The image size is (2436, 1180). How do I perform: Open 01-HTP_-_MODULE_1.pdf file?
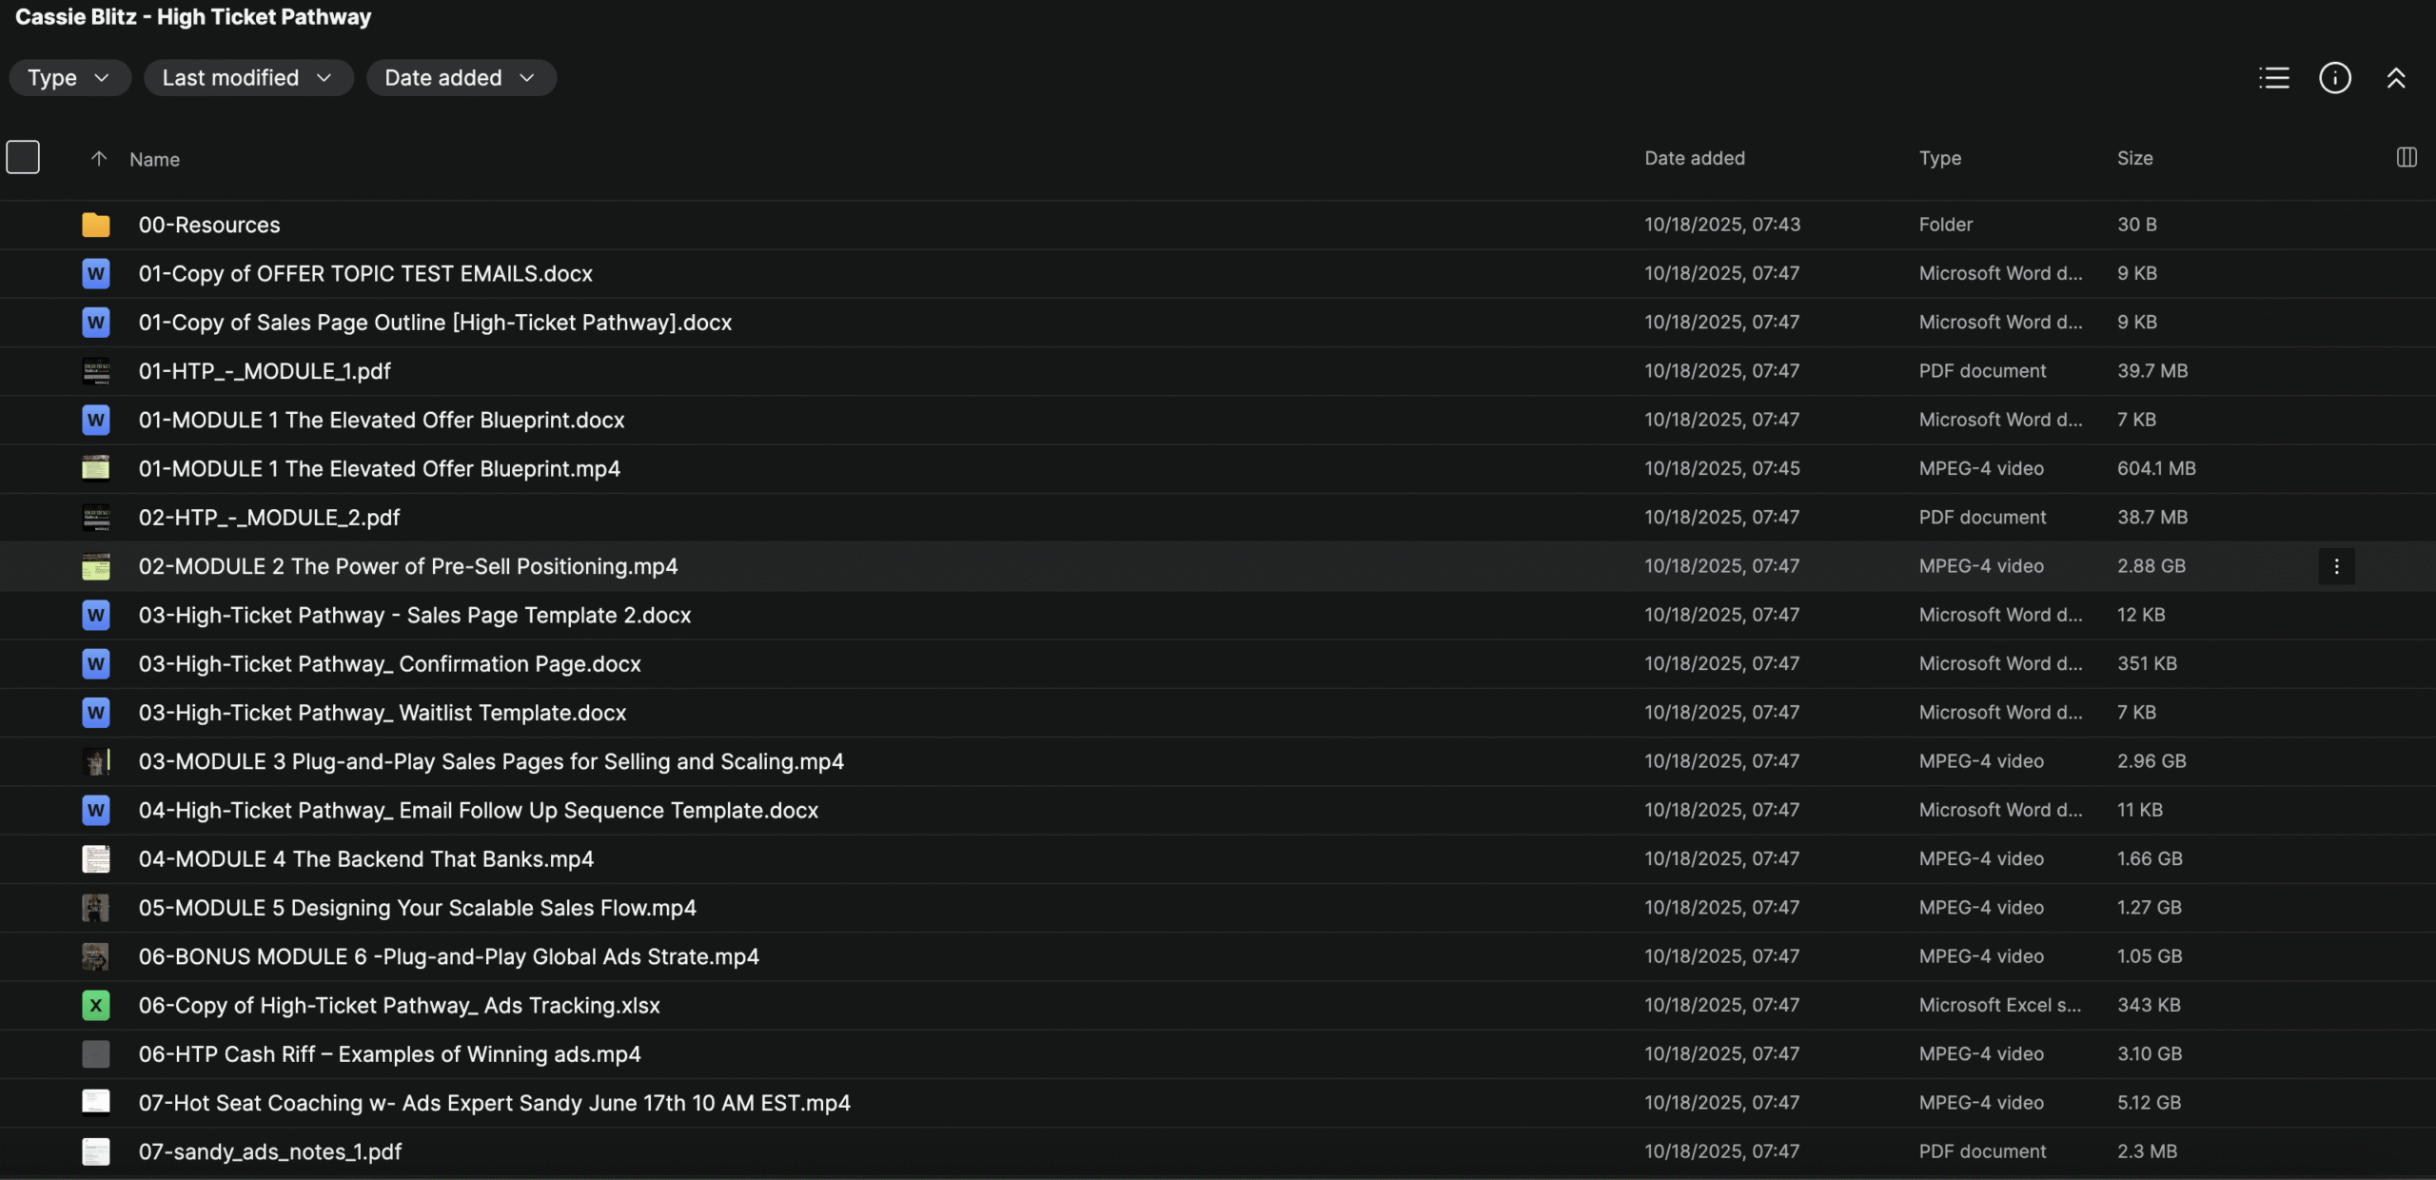265,371
